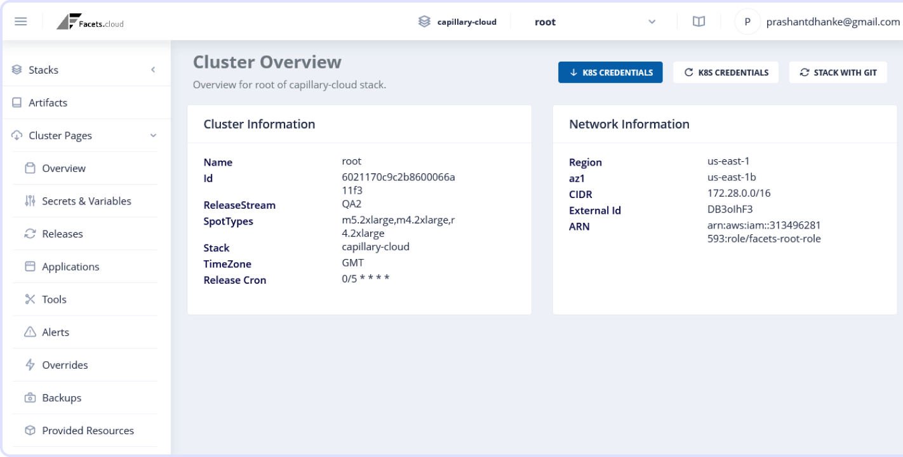Open the Artifacts menu item
The width and height of the screenshot is (903, 457).
pos(85,103)
